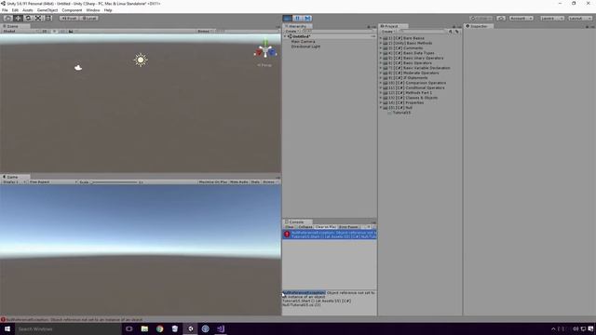The image size is (596, 335).
Task: Click the Project search by type icon
Action: pyautogui.click(x=451, y=32)
